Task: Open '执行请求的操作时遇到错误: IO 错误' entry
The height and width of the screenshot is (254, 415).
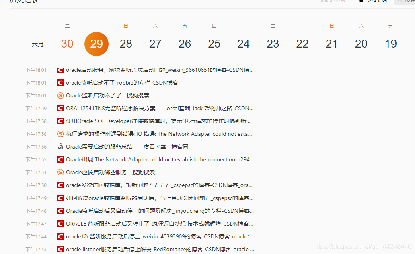Action: [159, 134]
